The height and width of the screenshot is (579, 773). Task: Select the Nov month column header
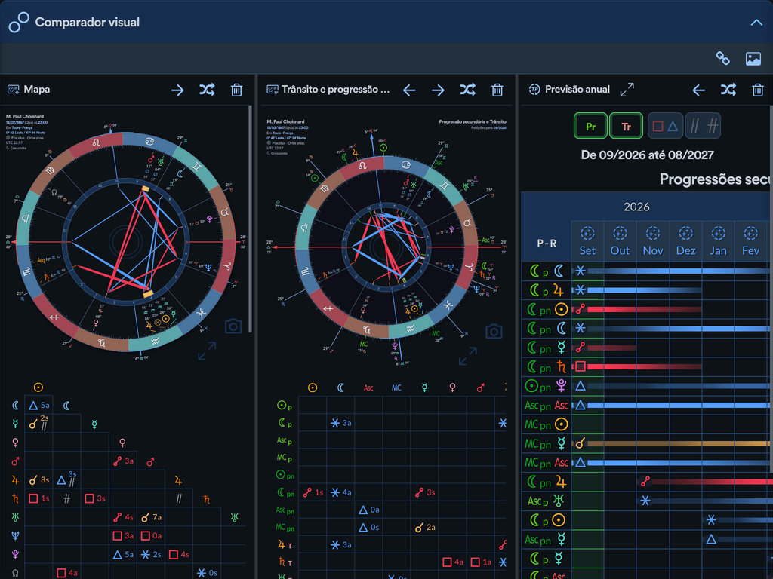(x=653, y=241)
